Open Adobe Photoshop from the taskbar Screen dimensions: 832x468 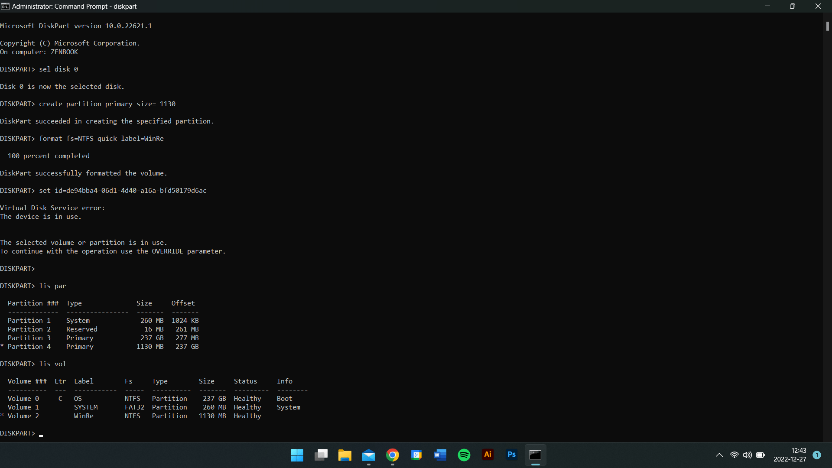[512, 455]
